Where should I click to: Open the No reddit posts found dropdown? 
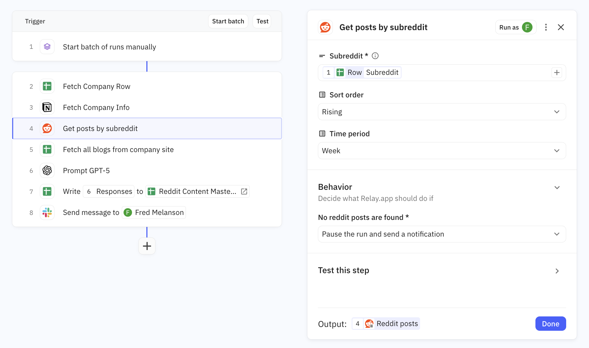[441, 234]
